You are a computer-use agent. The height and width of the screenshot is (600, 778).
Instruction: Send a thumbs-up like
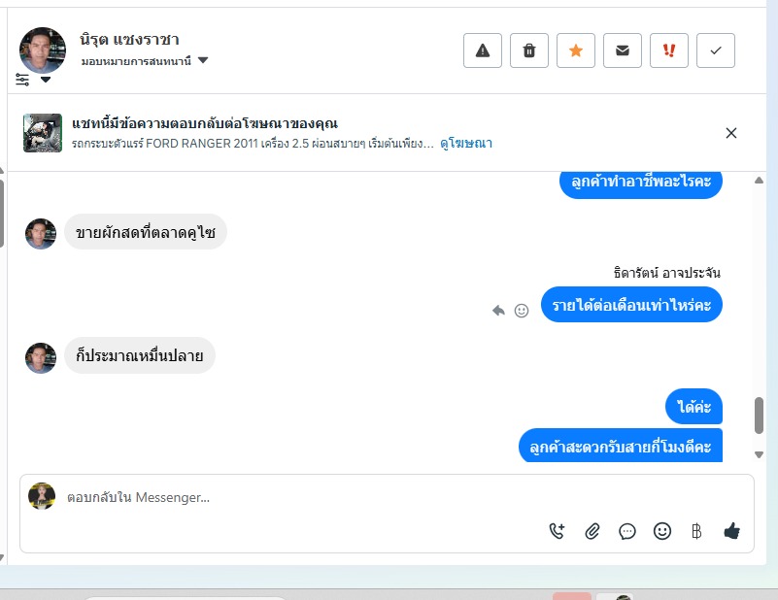731,531
